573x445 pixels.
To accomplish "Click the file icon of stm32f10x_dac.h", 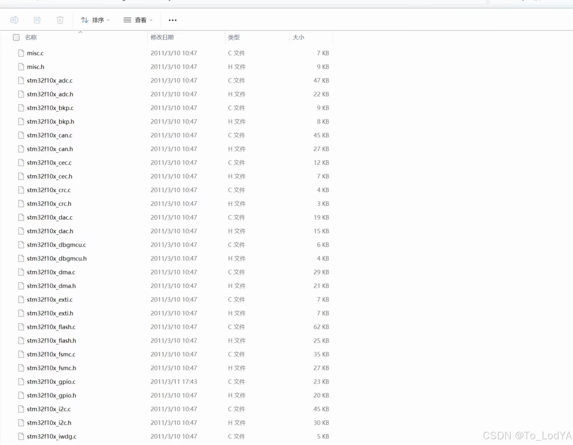I will [x=21, y=231].
